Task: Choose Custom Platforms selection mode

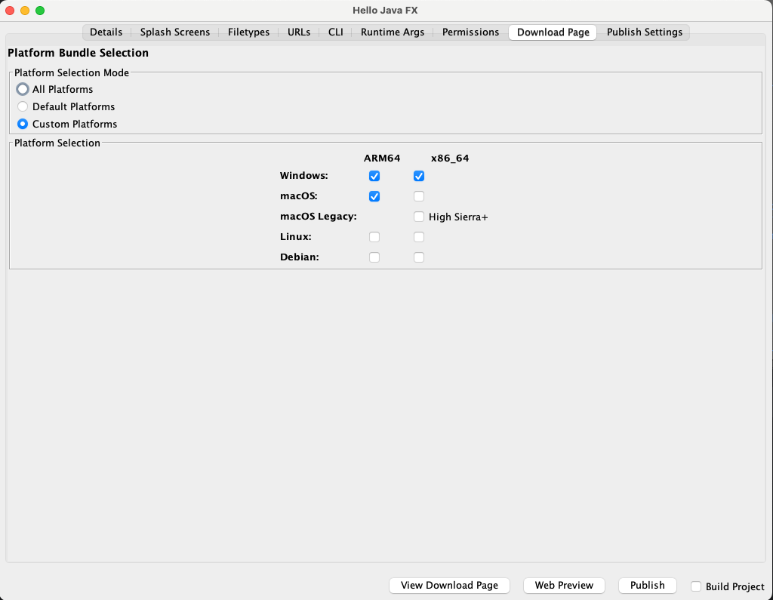Action: coord(23,124)
